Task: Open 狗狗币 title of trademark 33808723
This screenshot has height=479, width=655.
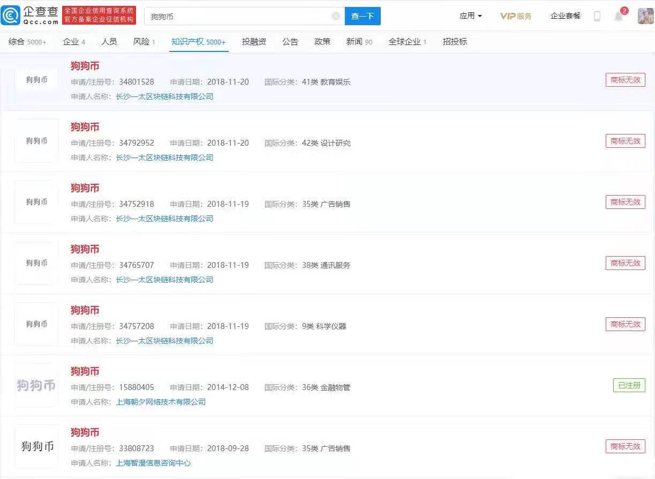Action: click(85, 433)
